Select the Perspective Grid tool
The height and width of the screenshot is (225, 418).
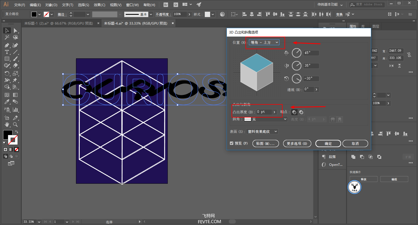click(15, 87)
